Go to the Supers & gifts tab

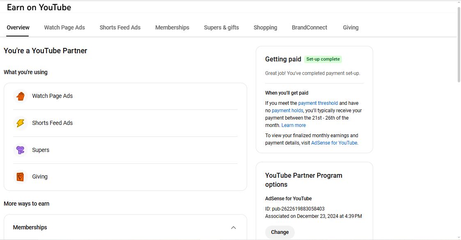221,27
